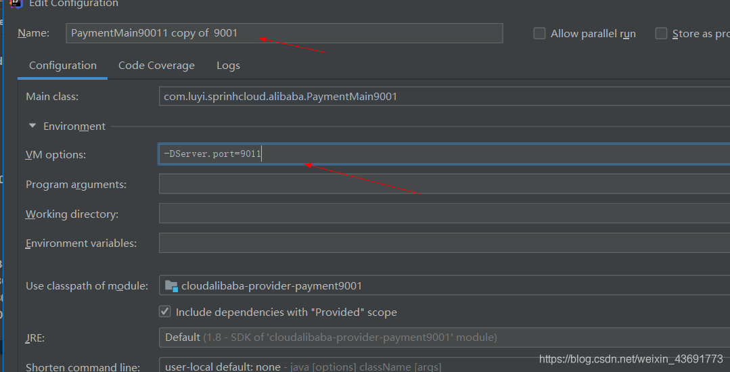Open the Use classpath of module dropdown
Image resolution: width=730 pixels, height=372 pixels.
tap(444, 285)
